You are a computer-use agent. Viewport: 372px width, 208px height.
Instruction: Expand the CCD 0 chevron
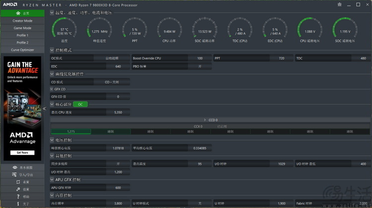tap(205, 120)
